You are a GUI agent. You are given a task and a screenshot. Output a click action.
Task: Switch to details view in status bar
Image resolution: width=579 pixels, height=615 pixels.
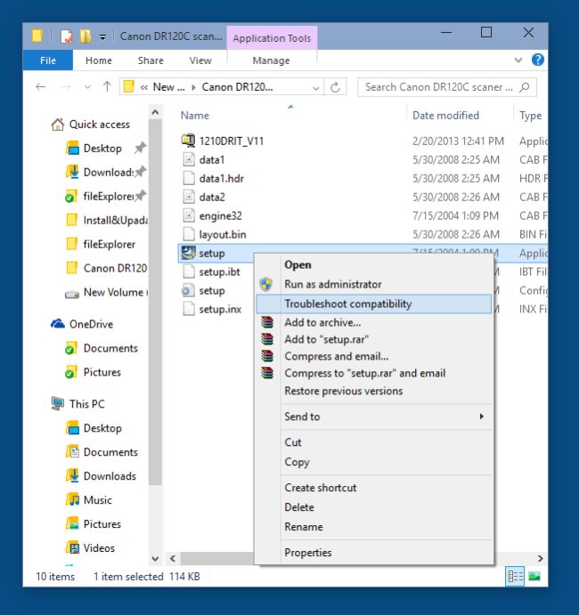tap(515, 576)
